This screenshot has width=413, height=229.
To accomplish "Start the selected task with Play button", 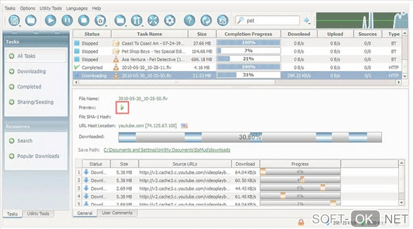I will coord(50,20).
